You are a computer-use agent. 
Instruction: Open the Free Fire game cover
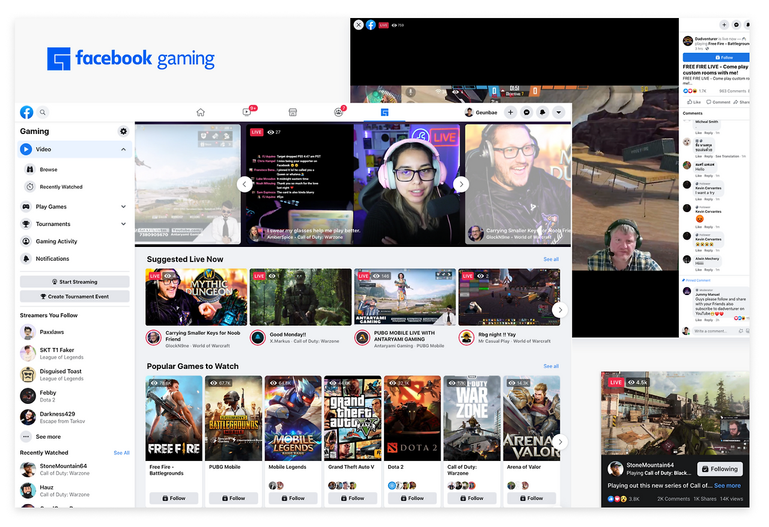(174, 418)
